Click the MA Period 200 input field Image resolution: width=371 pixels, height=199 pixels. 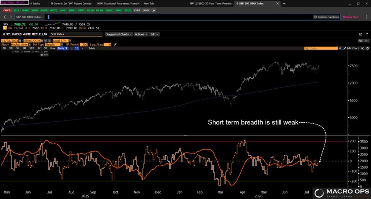tap(84, 45)
